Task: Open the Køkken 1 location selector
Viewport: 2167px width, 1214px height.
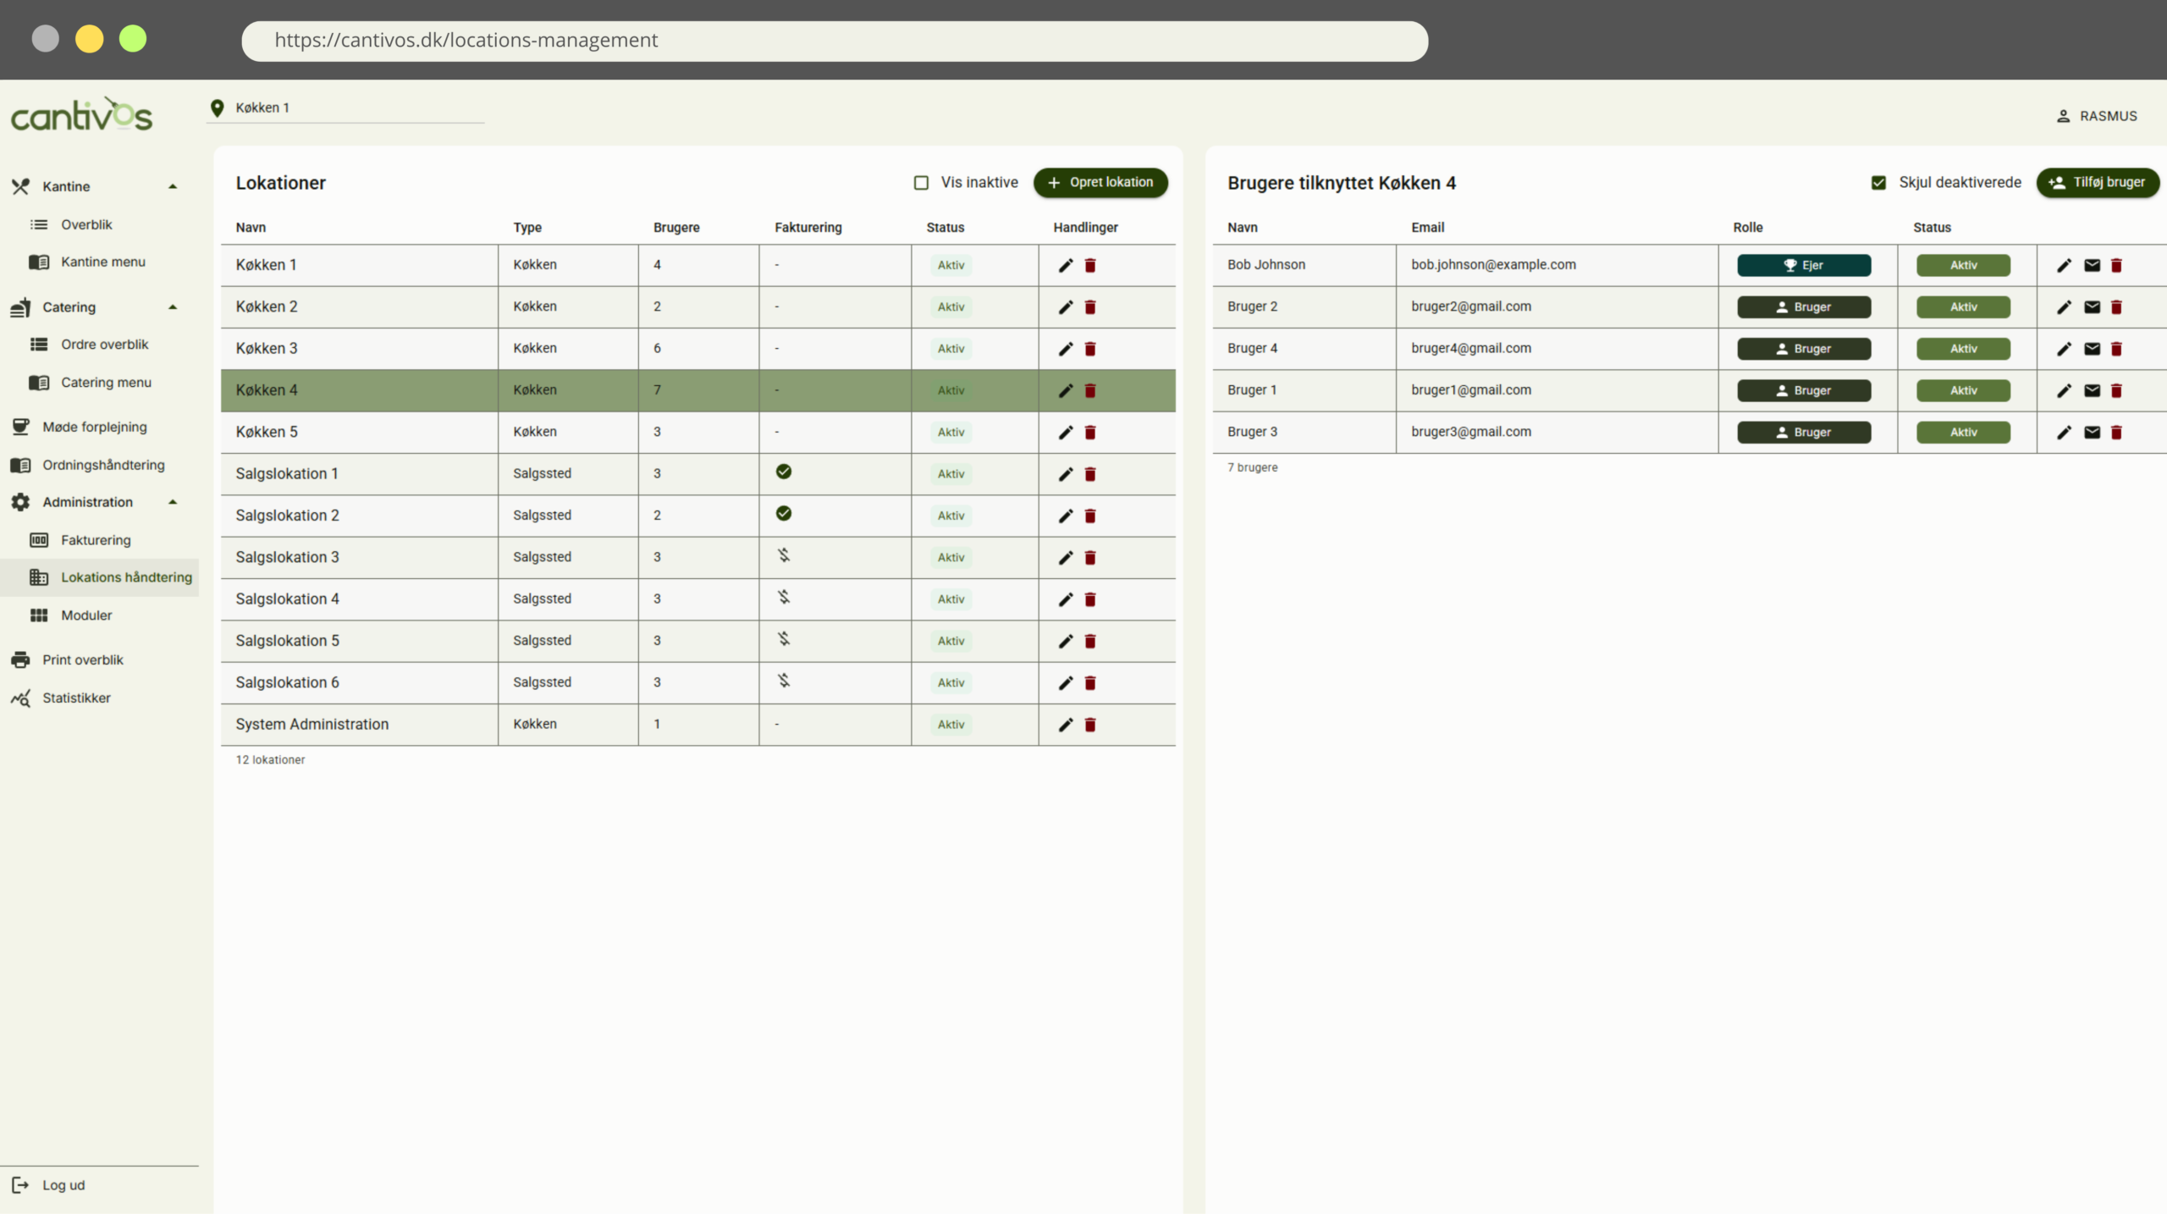Action: pos(345,108)
